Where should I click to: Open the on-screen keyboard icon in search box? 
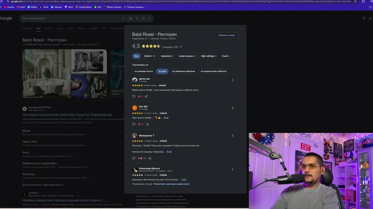[131, 18]
